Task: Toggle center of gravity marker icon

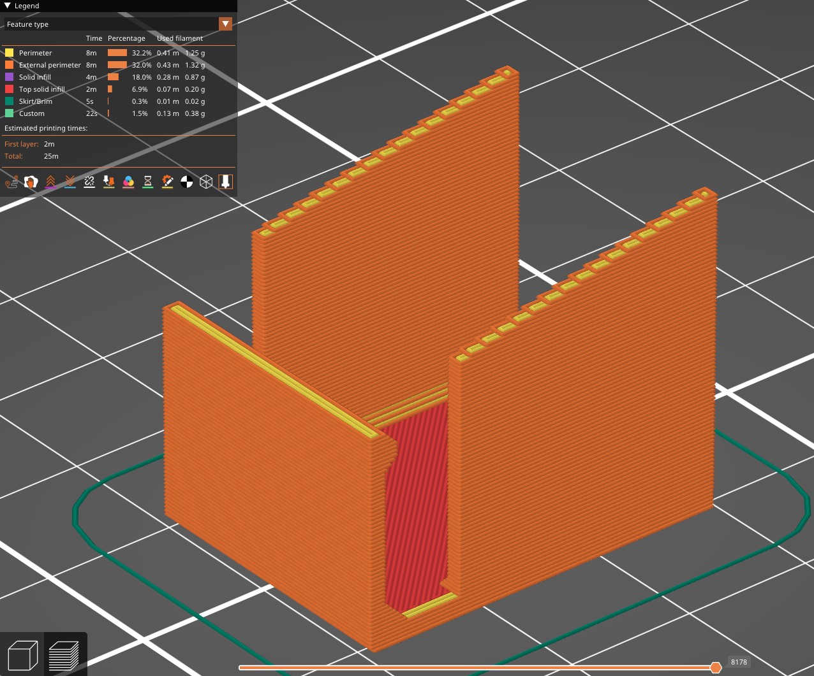Action: [186, 182]
